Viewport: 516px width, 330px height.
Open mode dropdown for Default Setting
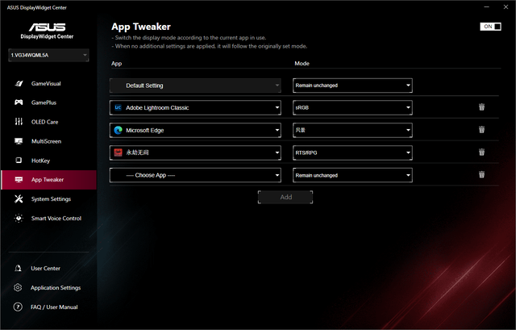pyautogui.click(x=352, y=86)
